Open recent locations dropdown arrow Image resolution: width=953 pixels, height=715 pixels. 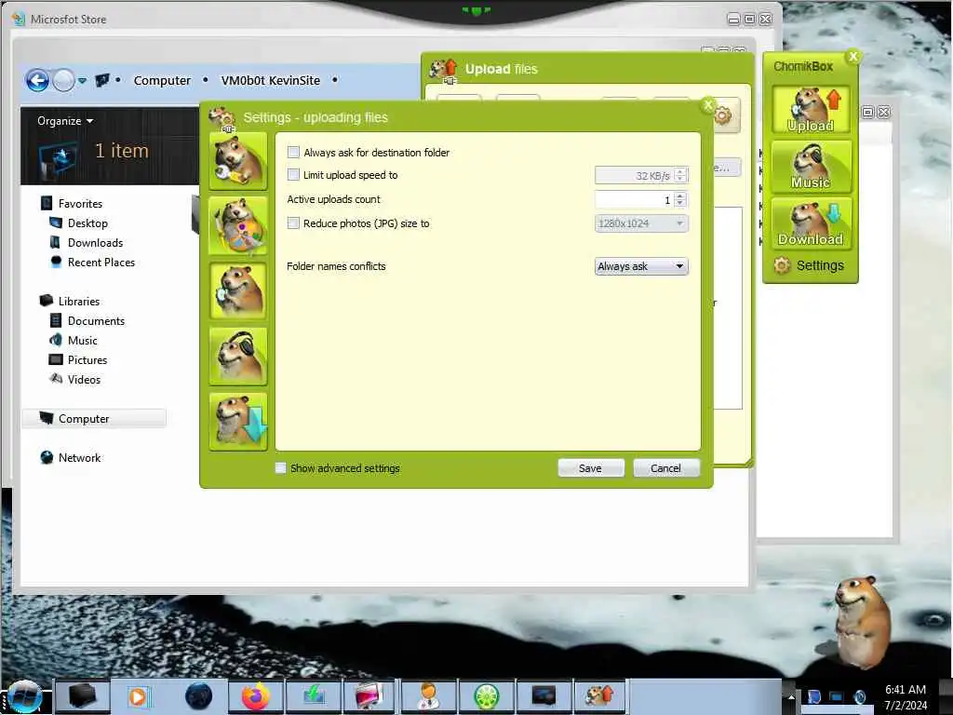click(82, 80)
